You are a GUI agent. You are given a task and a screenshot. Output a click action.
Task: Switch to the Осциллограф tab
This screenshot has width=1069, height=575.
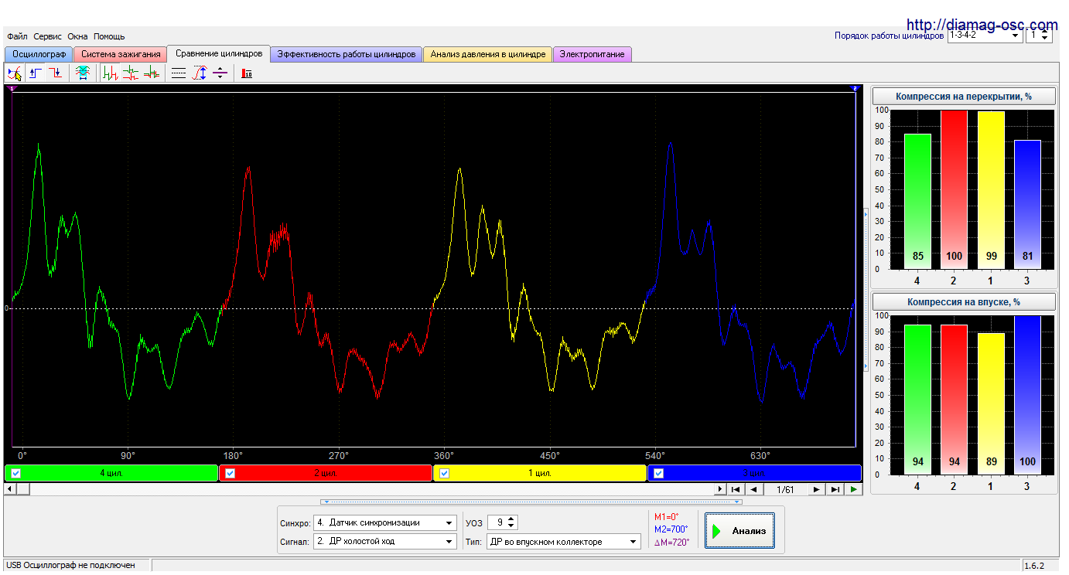tap(39, 54)
